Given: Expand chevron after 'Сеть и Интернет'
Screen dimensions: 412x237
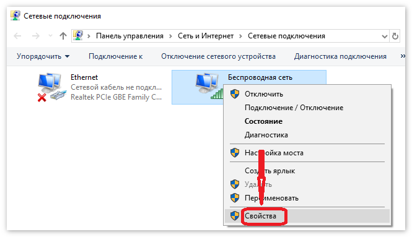Looking at the screenshot, I should tap(240, 37).
